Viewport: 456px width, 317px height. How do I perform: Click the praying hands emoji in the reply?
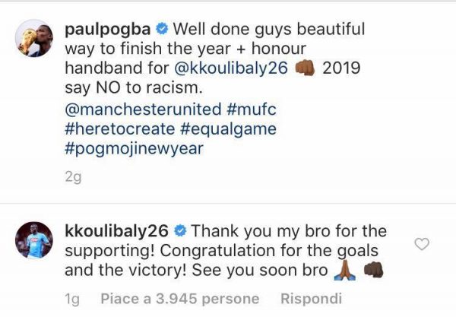(x=344, y=270)
